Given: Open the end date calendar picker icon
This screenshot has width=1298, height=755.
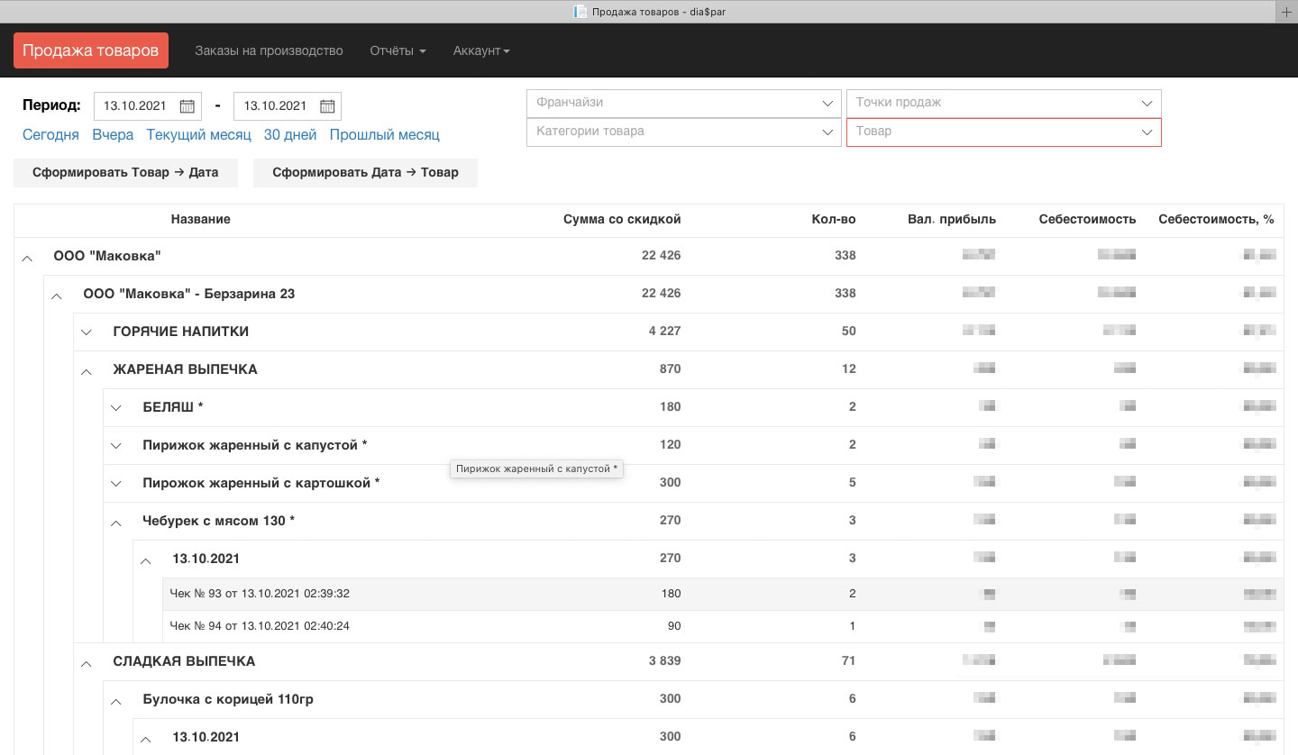Looking at the screenshot, I should (326, 106).
